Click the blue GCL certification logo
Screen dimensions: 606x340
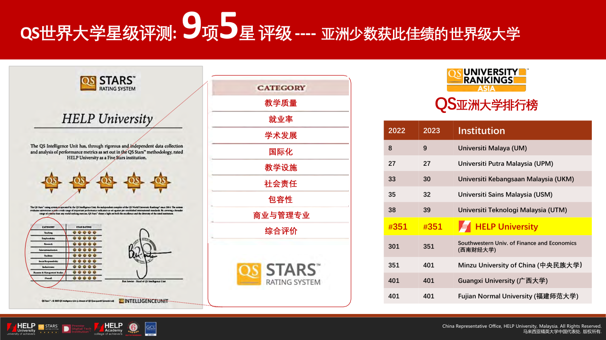point(151,329)
